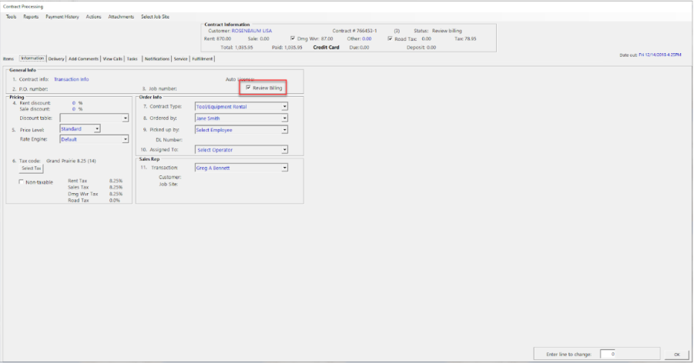Click the Tax code Grand Prairie text
Viewport: 694px width, 363px height.
[72, 161]
